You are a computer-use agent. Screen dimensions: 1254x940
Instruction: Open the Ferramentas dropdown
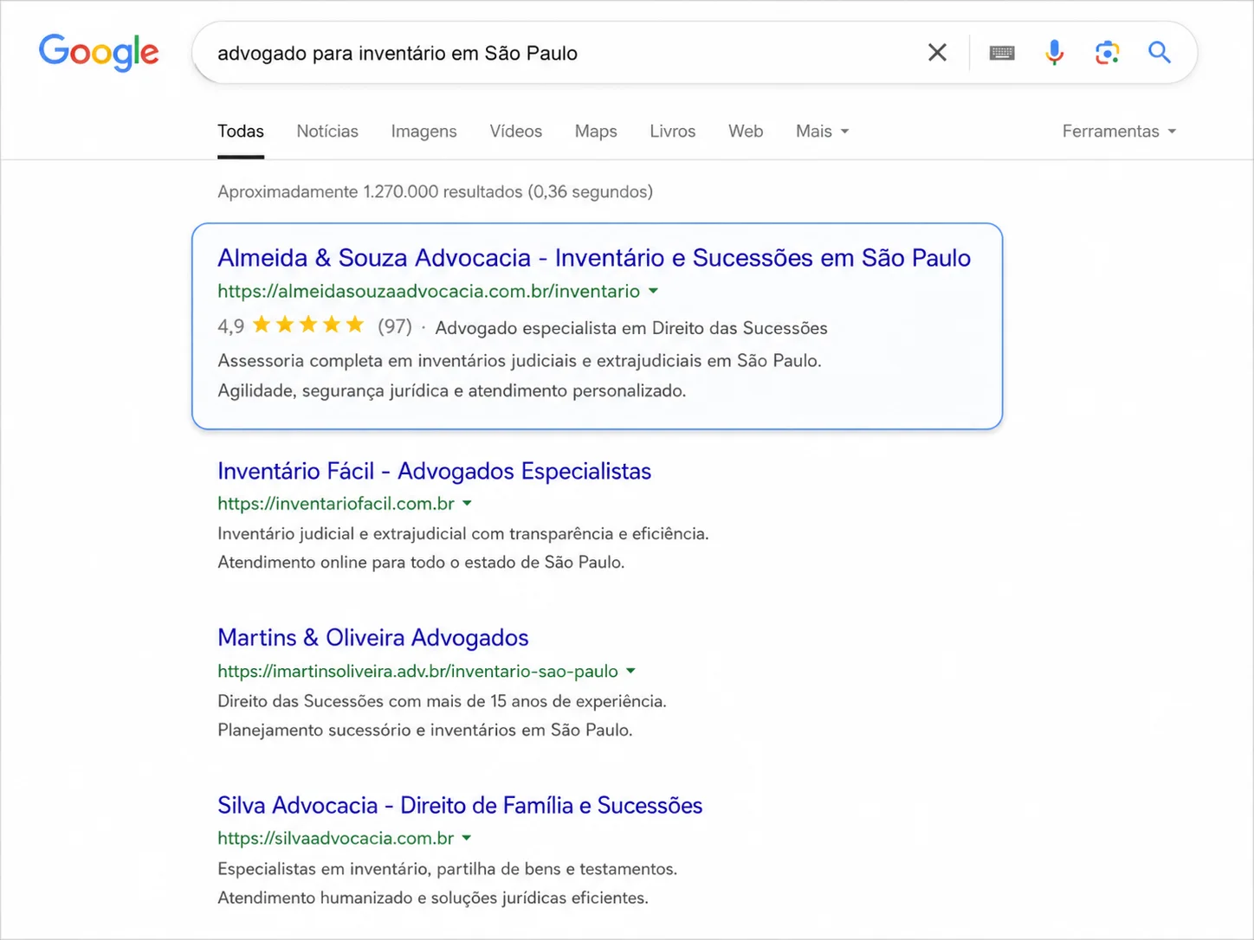click(x=1119, y=132)
